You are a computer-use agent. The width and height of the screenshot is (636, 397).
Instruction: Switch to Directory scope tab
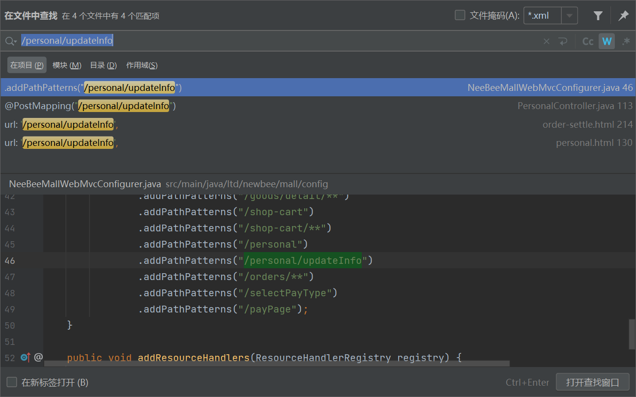(103, 65)
